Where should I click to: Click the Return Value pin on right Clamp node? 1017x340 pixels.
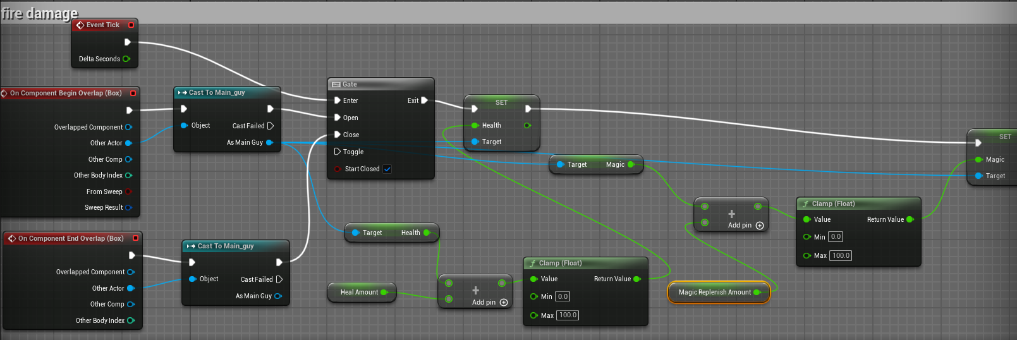click(910, 219)
